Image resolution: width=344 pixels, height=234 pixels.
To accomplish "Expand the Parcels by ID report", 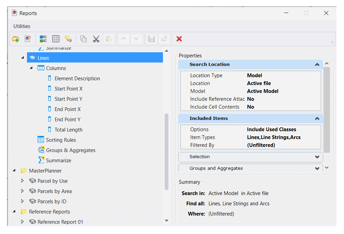I will point(22,201).
